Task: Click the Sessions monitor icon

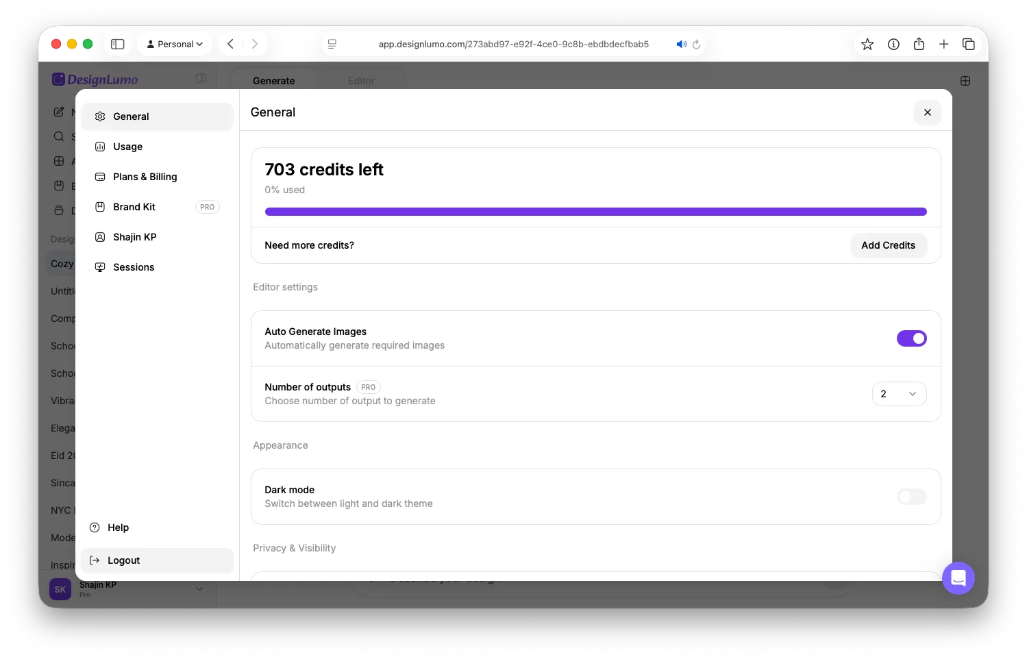Action: [x=100, y=267]
